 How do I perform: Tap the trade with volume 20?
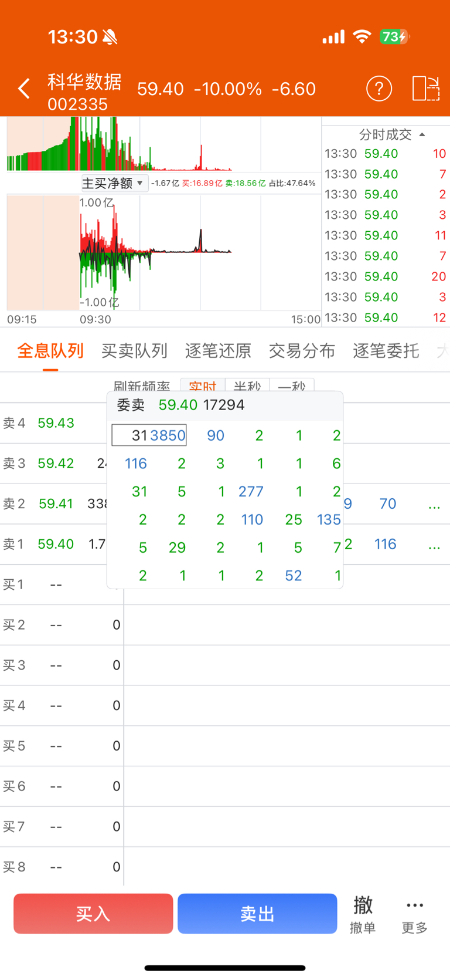coord(386,276)
